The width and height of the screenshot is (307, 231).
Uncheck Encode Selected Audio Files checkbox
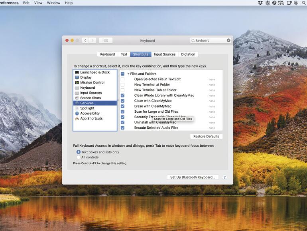pos(122,128)
